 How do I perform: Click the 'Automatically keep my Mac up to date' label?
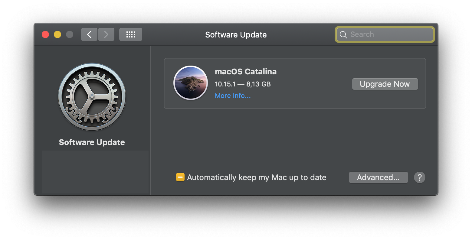coord(257,177)
